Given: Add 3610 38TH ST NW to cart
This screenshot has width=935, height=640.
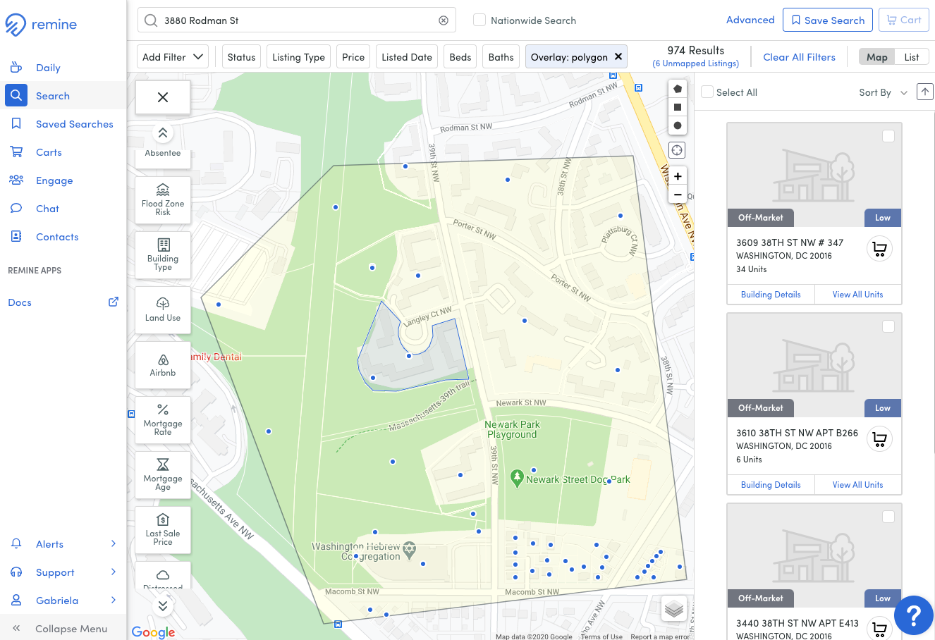Looking at the screenshot, I should tap(879, 438).
